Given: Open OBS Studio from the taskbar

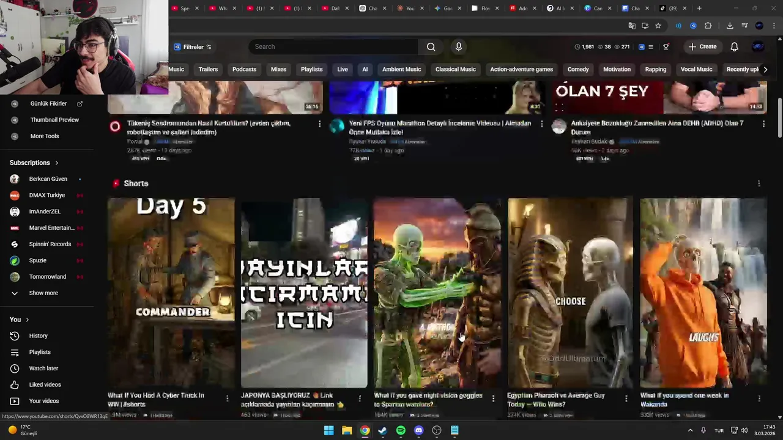Looking at the screenshot, I should 437,430.
